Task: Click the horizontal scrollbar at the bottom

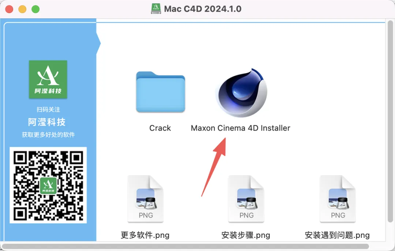Action: [x=185, y=247]
